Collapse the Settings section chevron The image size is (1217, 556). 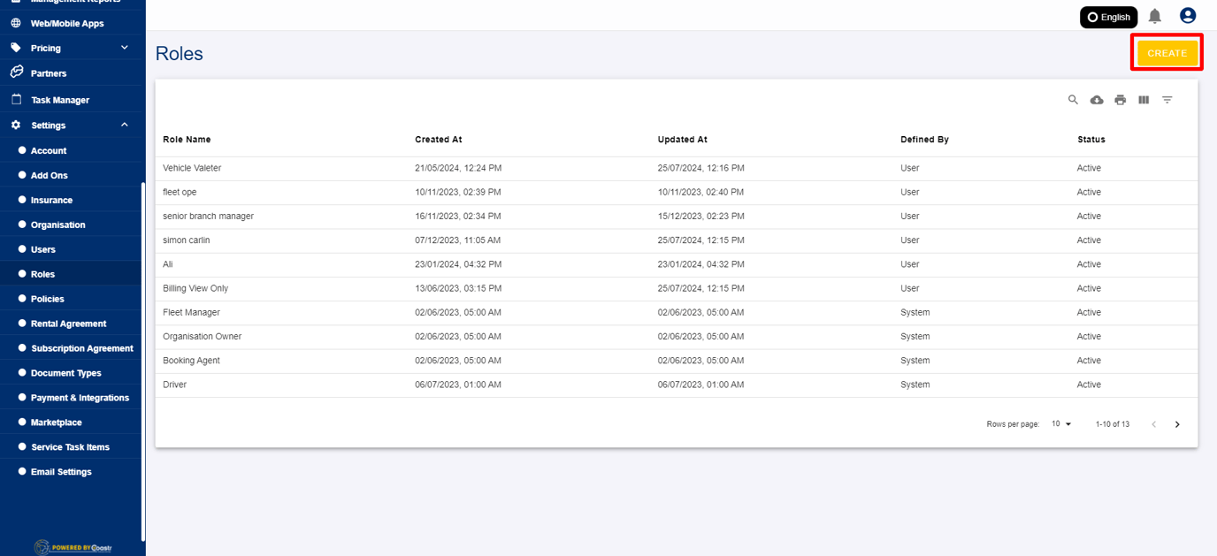click(x=125, y=126)
